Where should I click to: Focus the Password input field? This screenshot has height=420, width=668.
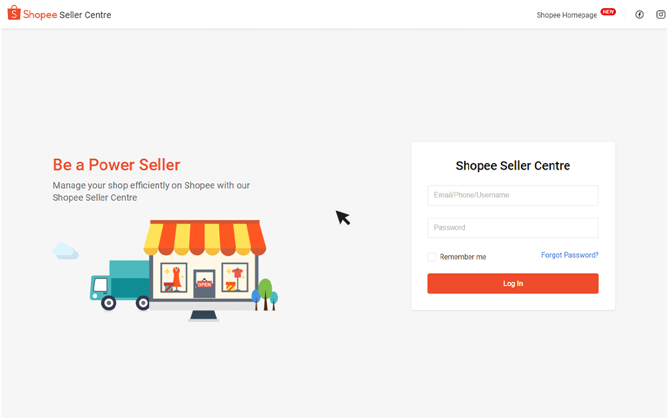pyautogui.click(x=512, y=228)
